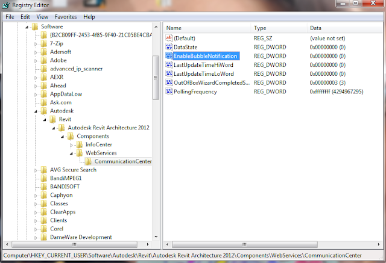This screenshot has height=263, width=386.
Task: Click the values pane horizontal scrollbar thumb
Action: click(x=245, y=244)
